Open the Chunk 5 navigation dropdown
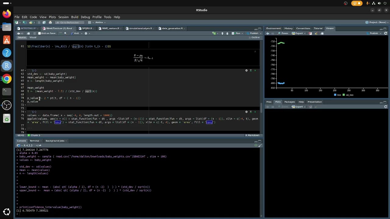Screen dimensions: 390x219 coord(35,135)
